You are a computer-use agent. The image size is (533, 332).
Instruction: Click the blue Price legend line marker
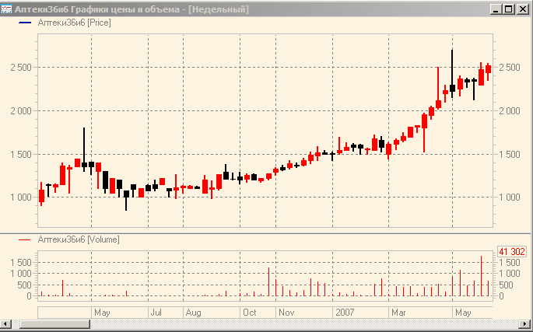[25, 23]
